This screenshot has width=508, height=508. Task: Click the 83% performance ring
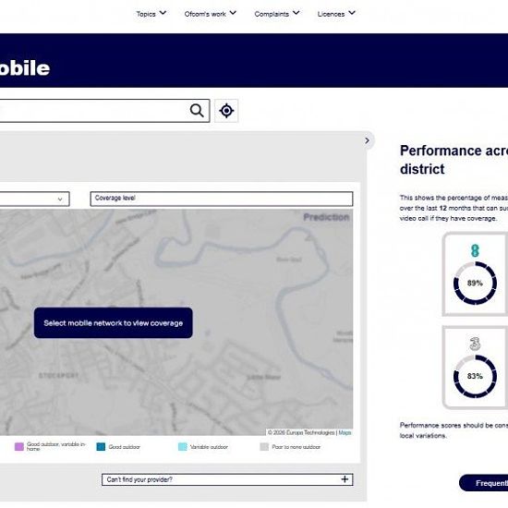475,376
